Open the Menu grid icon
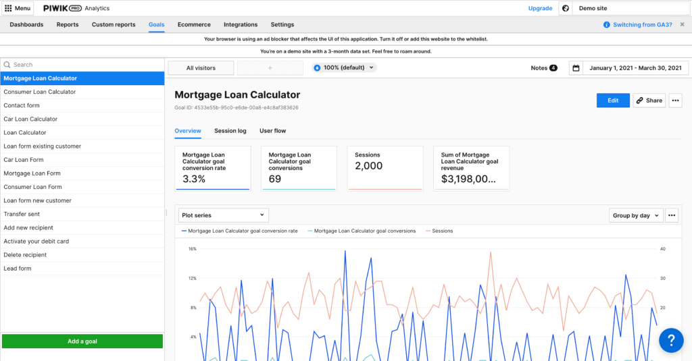 [8, 8]
